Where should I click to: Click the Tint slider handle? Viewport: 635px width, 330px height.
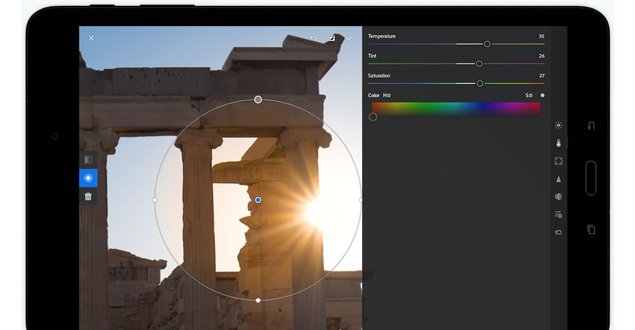pyautogui.click(x=479, y=64)
